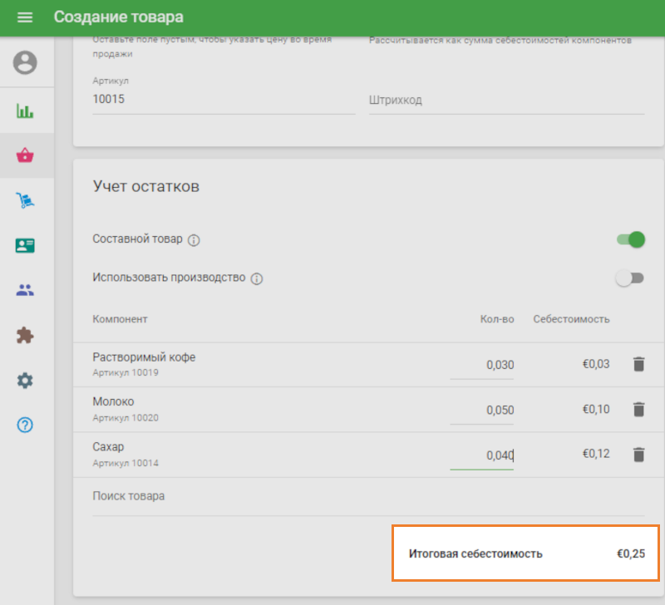Open the user account profile icon

coord(26,63)
